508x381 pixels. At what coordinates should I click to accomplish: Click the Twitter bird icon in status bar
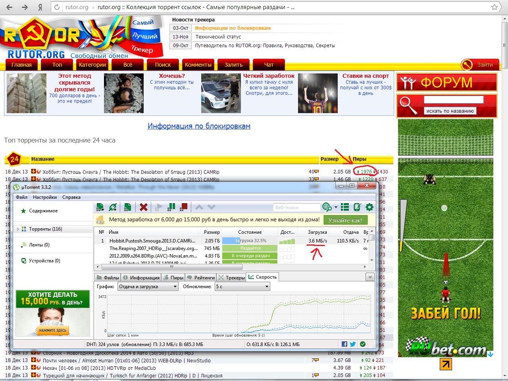pyautogui.click(x=352, y=344)
